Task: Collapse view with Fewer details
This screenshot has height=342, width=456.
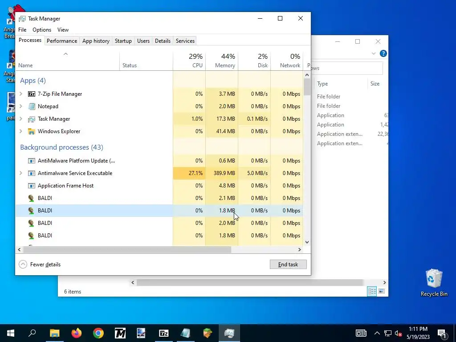Action: 40,265
